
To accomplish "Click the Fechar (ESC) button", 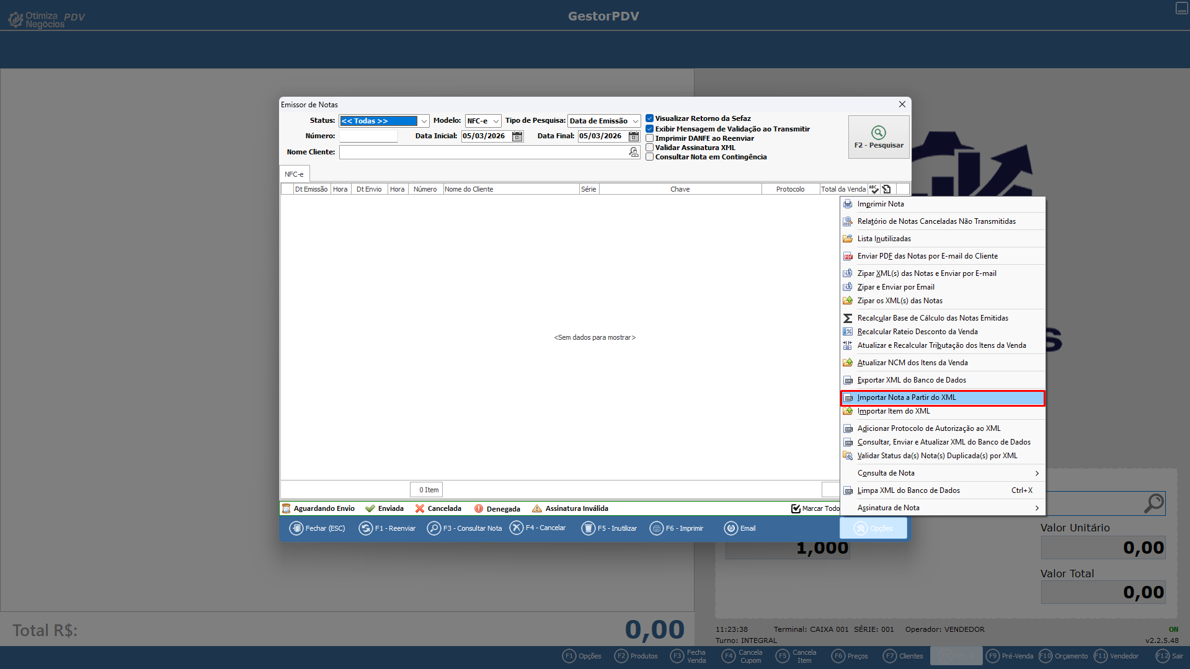I will 317,528.
